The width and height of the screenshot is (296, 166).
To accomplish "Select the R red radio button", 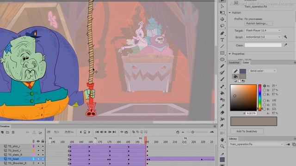I will [265, 101].
